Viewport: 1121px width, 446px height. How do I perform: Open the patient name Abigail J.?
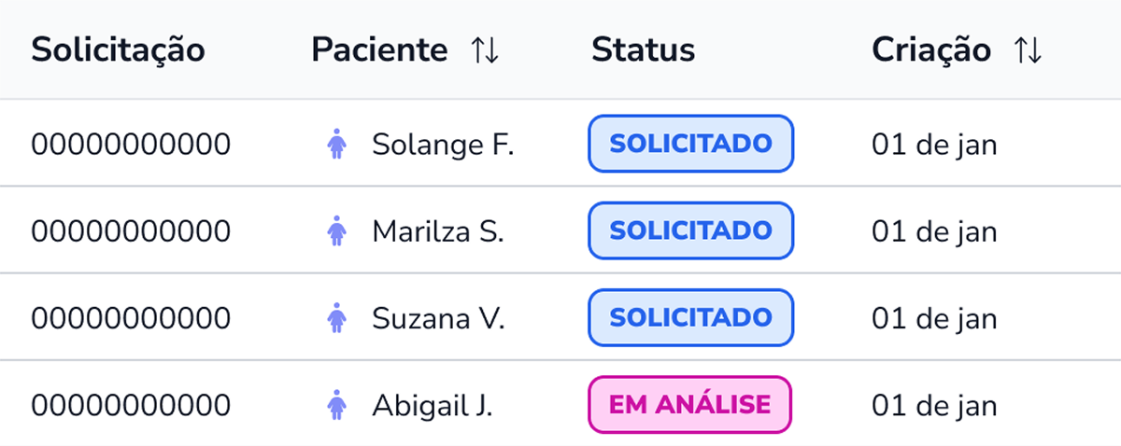pyautogui.click(x=433, y=406)
